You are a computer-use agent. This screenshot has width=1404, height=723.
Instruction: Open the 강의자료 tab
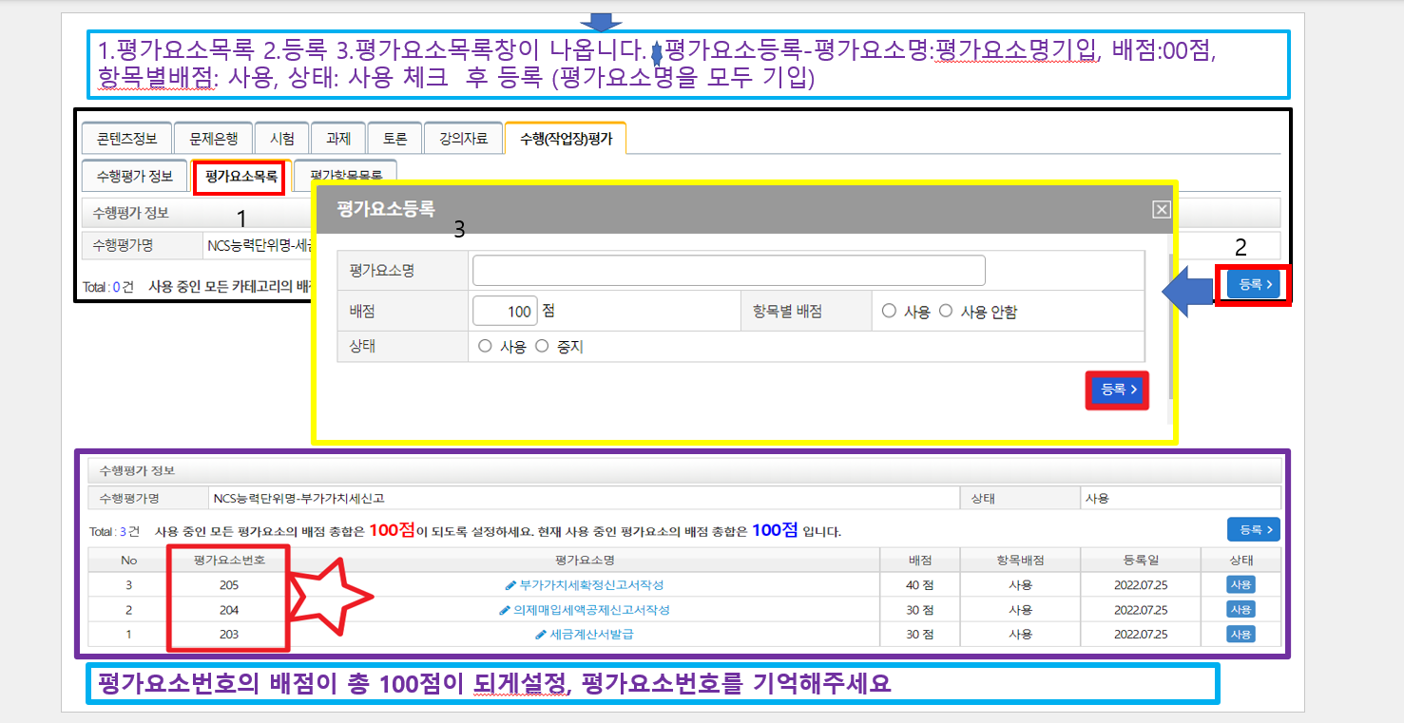(463, 138)
